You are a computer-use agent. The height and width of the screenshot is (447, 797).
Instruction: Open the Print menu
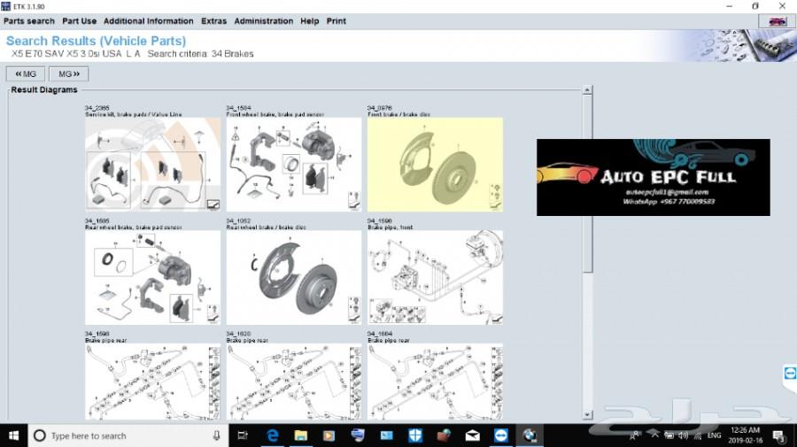coord(336,21)
